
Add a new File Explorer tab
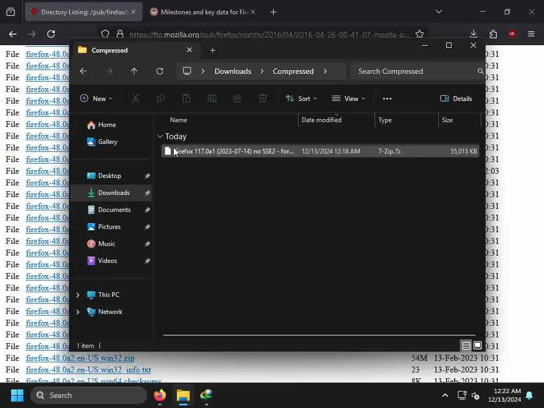click(x=212, y=50)
